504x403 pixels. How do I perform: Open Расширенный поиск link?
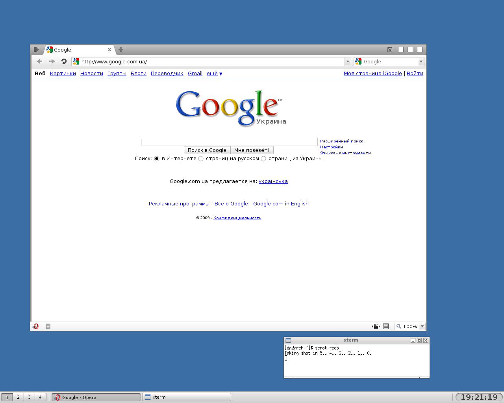342,141
